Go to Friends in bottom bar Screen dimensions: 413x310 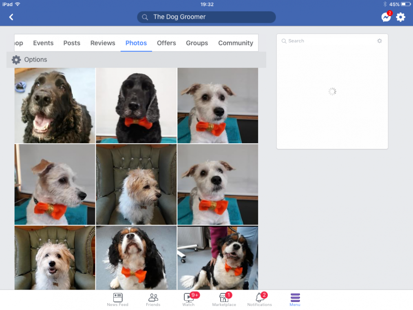153,299
